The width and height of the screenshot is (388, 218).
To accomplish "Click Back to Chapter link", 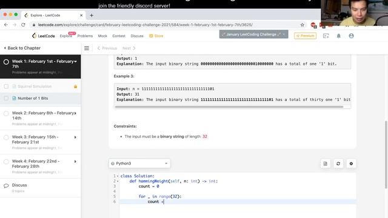I will tap(22, 48).
